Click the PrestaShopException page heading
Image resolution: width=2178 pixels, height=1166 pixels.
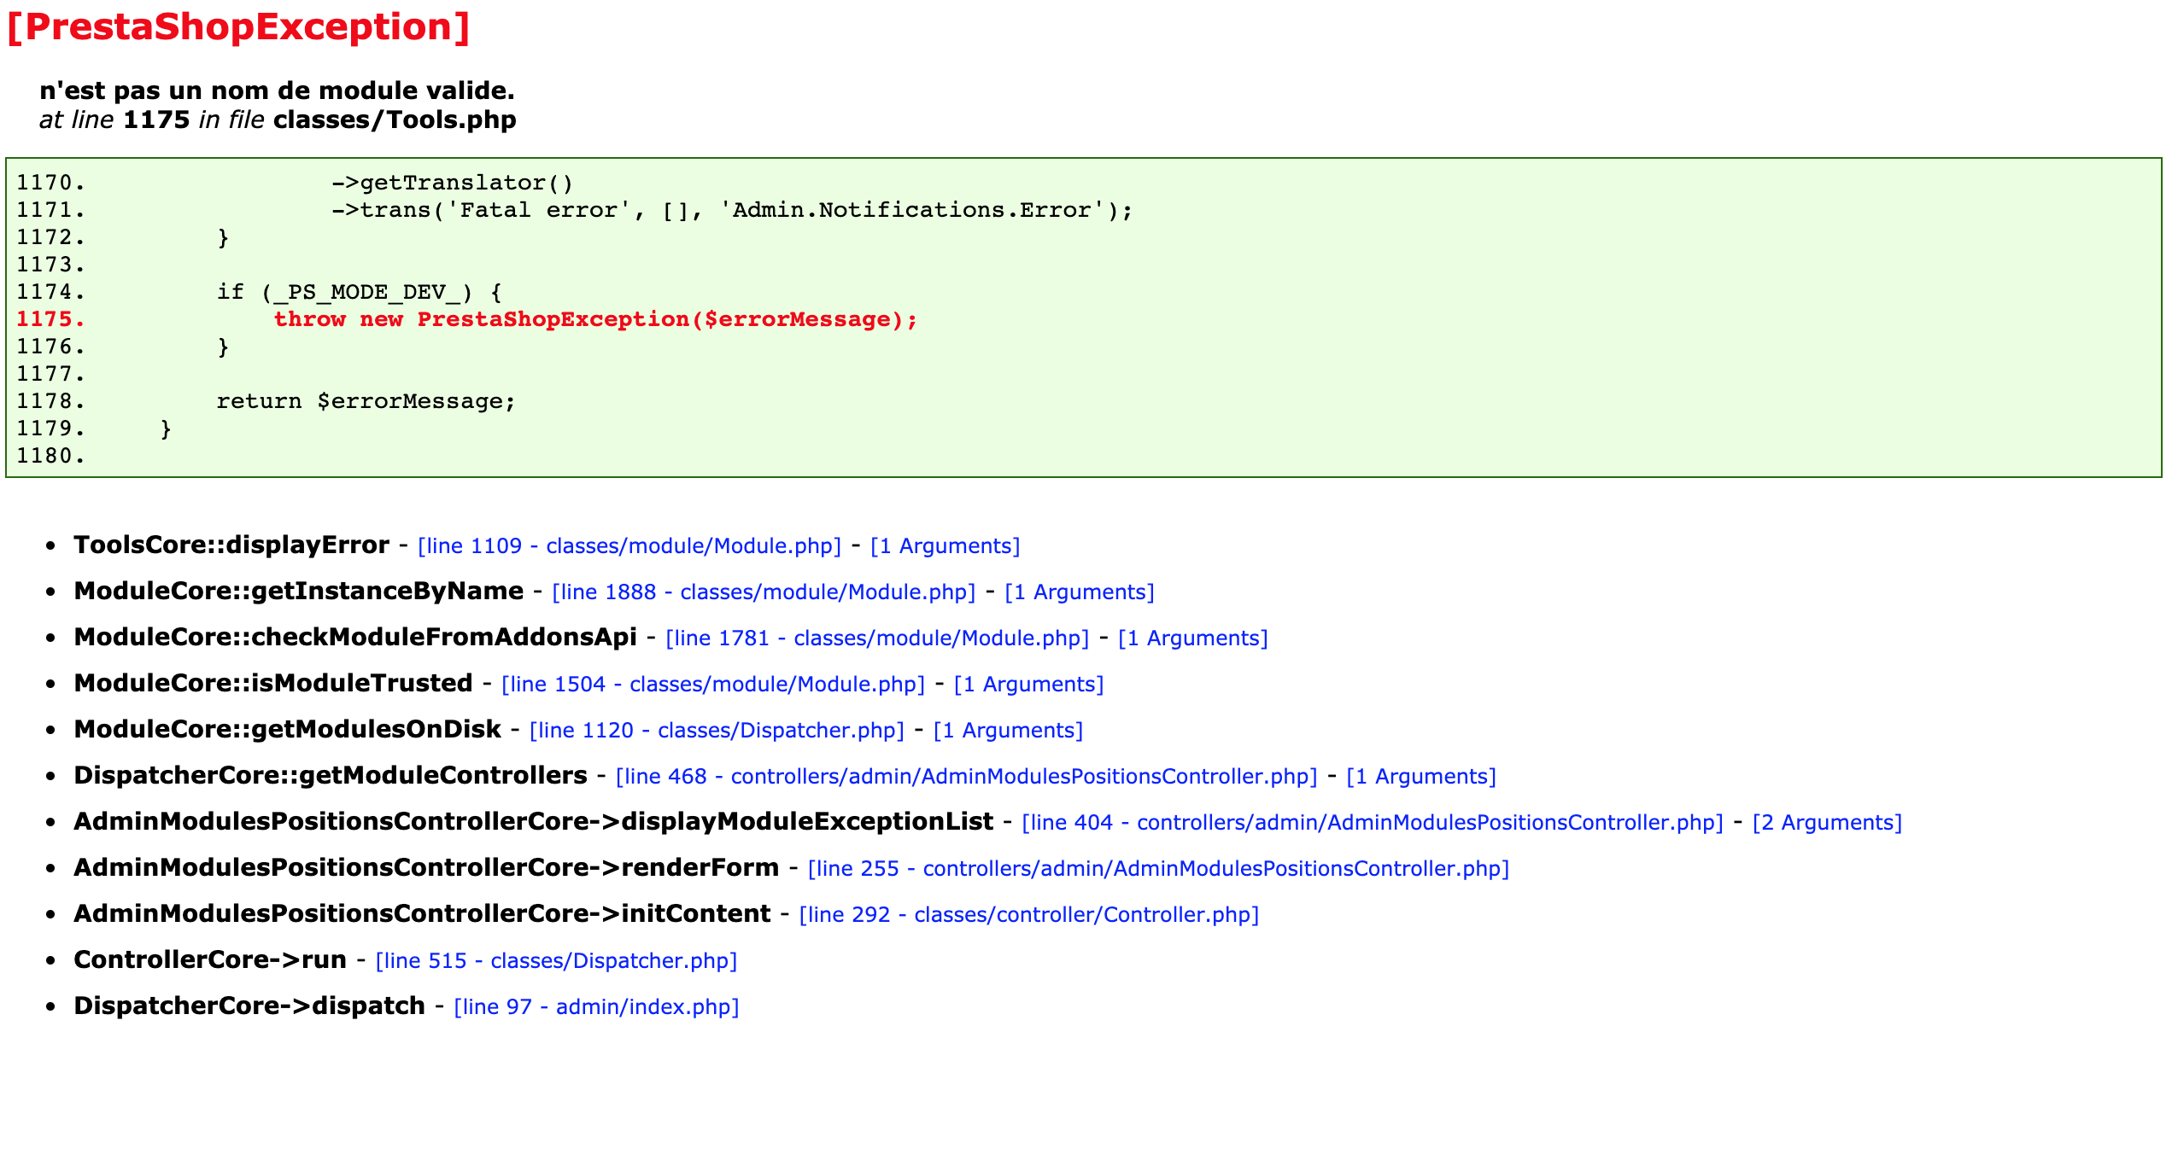tap(235, 26)
